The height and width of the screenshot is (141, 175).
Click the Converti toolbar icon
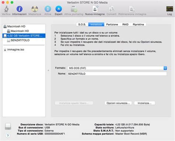111,9
